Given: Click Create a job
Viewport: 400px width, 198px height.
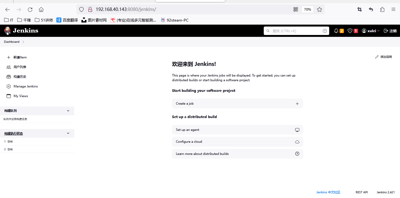Looking at the screenshot, I should (237, 104).
